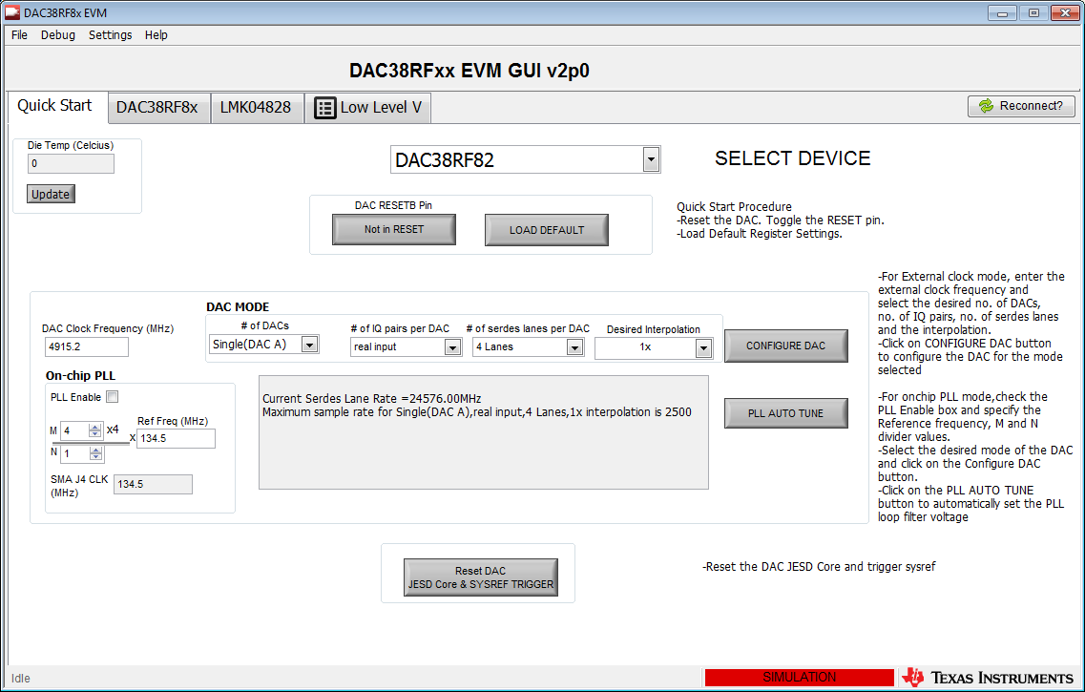Click the 'Quick Start Procedure' text
This screenshot has width=1085, height=692.
coord(734,206)
